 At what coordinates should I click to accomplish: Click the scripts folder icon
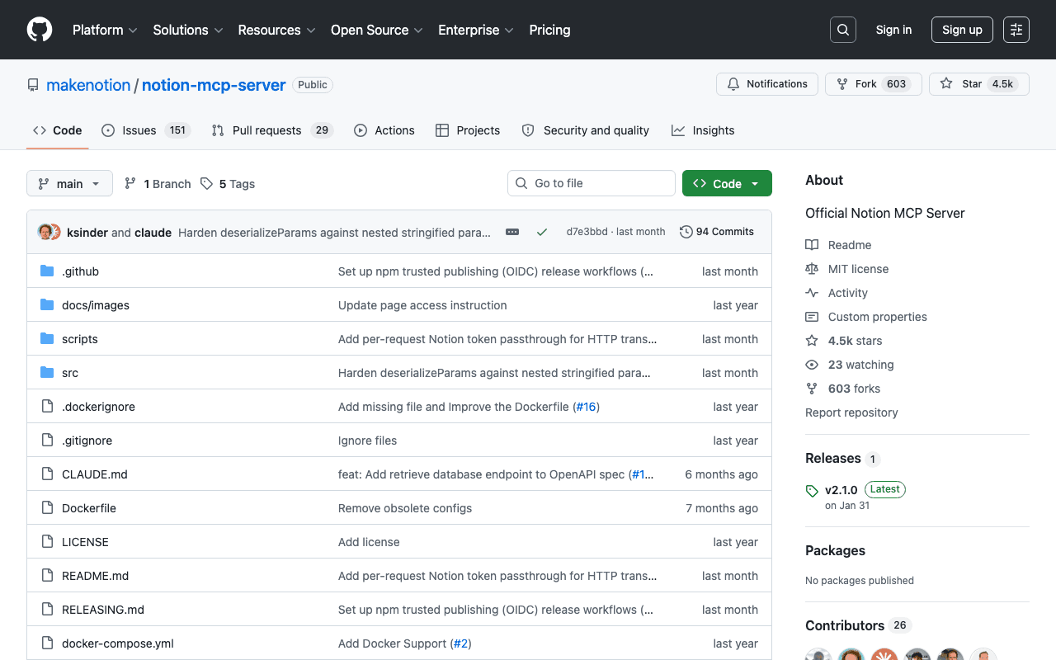pos(47,339)
